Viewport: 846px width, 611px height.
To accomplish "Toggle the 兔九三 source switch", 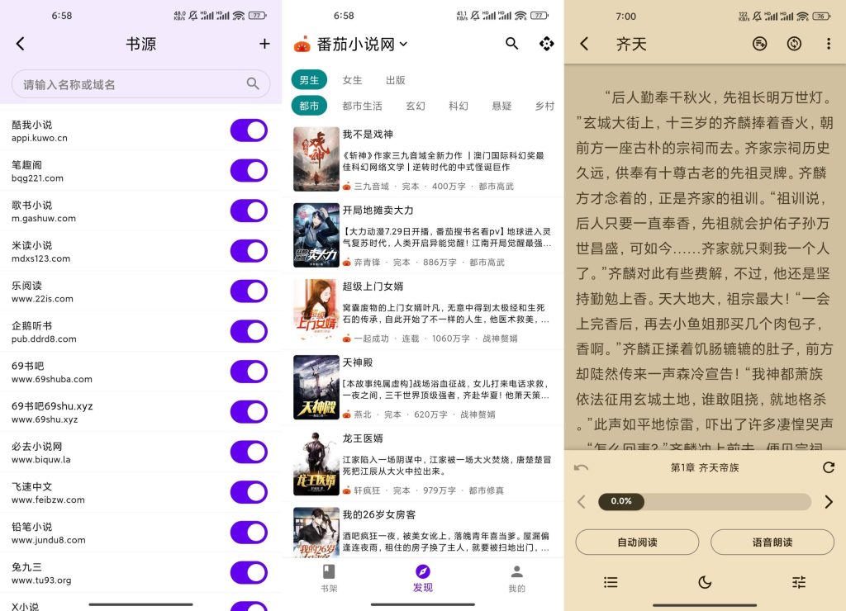I will point(249,573).
